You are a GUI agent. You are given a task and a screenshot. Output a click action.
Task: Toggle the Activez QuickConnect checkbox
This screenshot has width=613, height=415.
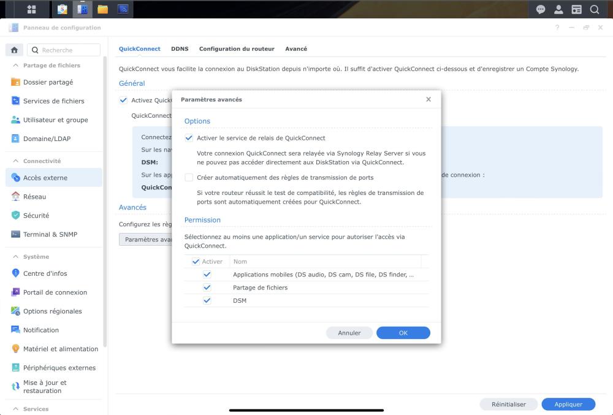pyautogui.click(x=123, y=101)
